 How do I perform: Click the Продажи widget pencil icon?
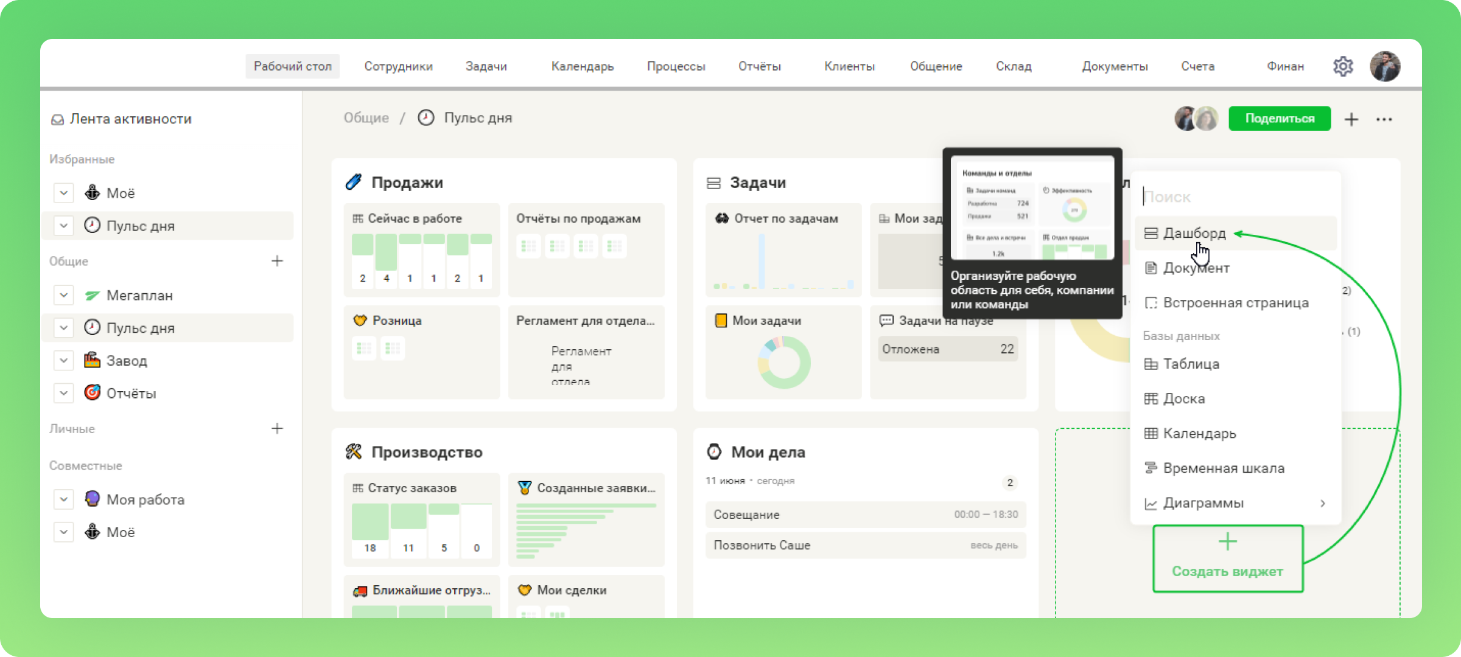(353, 182)
